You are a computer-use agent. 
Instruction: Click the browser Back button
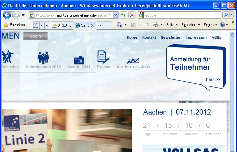(7, 15)
